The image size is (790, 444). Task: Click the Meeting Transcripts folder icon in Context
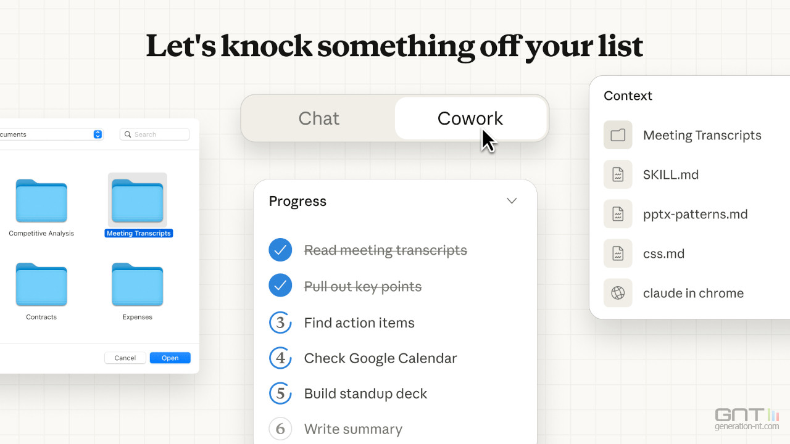pyautogui.click(x=618, y=134)
